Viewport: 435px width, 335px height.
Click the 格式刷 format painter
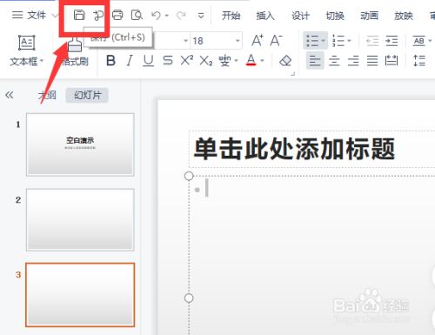tap(75, 52)
